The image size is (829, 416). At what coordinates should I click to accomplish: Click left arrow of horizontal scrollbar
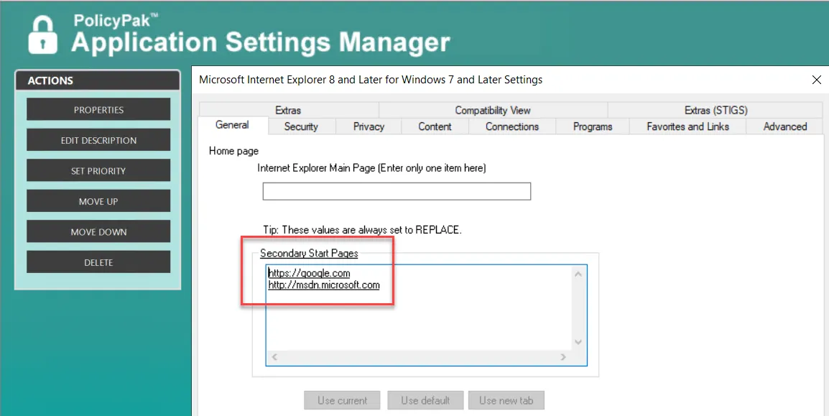(x=274, y=357)
